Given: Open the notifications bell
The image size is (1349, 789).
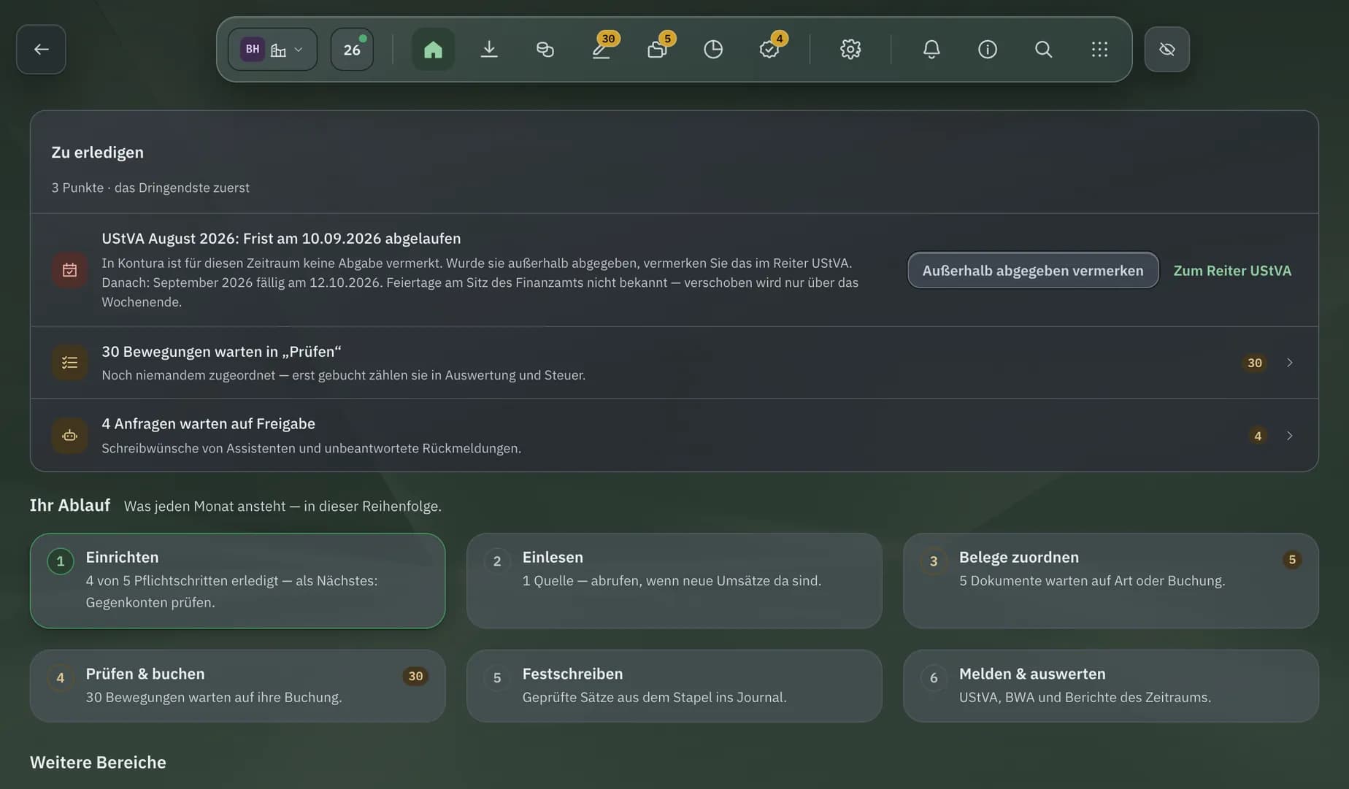Looking at the screenshot, I should (x=931, y=49).
